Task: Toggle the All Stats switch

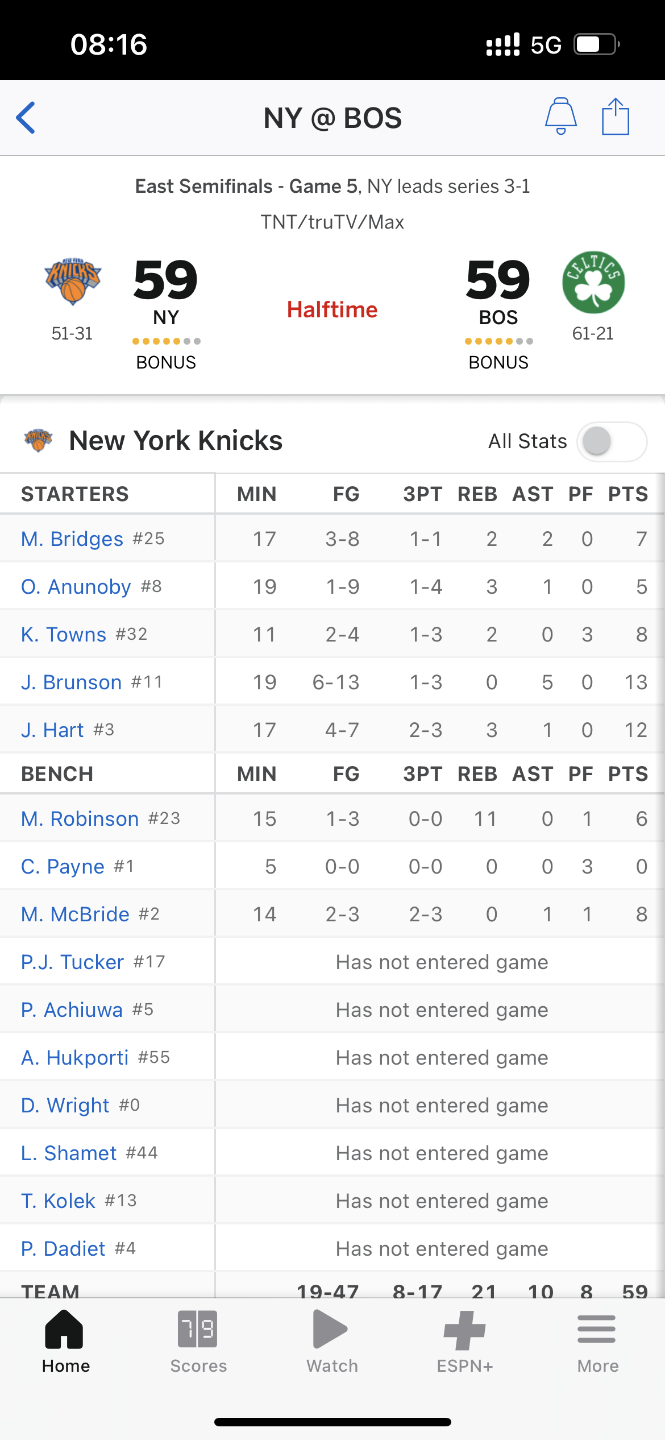Action: coord(612,441)
